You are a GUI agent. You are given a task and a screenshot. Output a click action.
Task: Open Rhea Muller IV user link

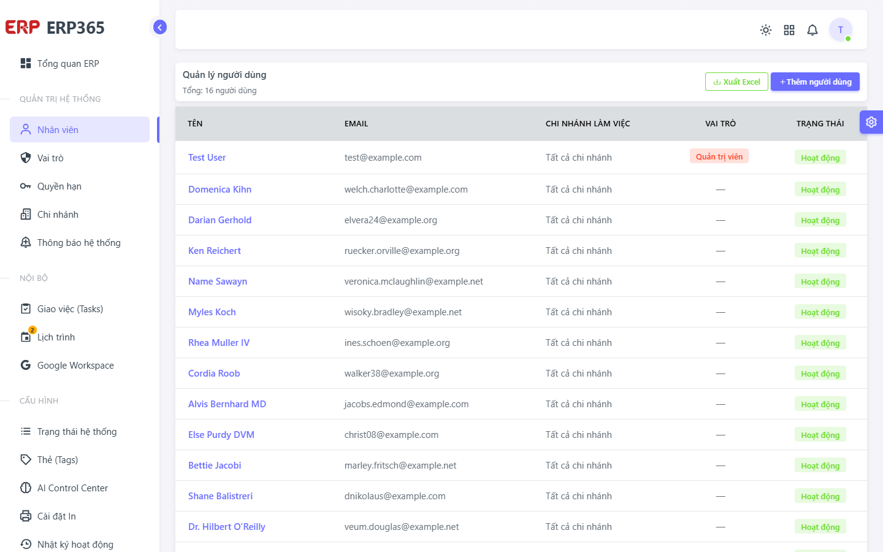[x=219, y=343]
